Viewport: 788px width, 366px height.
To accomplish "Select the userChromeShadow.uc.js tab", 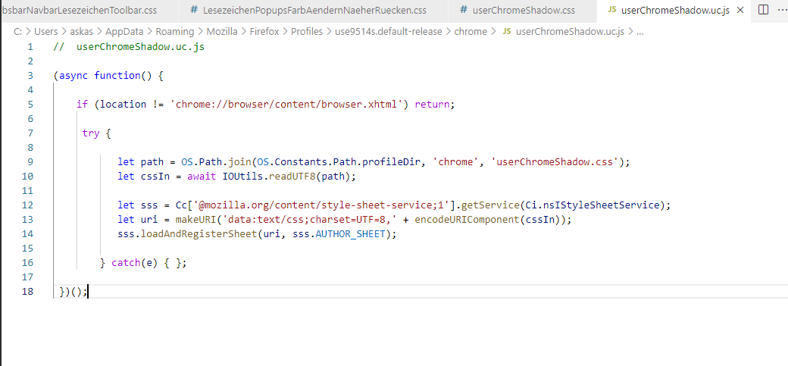I will 675,11.
